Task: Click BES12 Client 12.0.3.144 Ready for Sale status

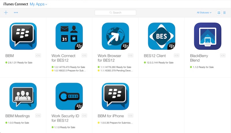Action: click(x=159, y=62)
